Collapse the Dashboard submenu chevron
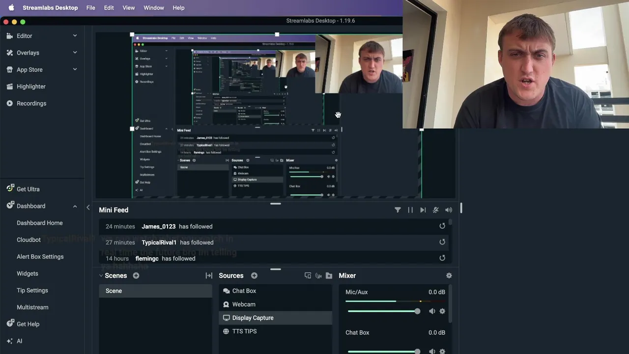This screenshot has width=629, height=354. tap(75, 206)
